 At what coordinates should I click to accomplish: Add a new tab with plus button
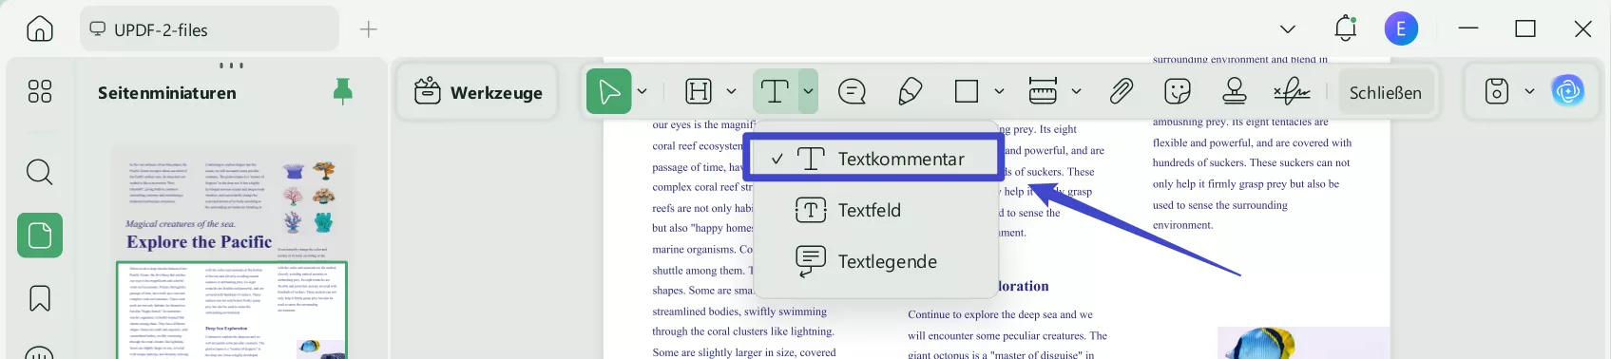[x=369, y=29]
